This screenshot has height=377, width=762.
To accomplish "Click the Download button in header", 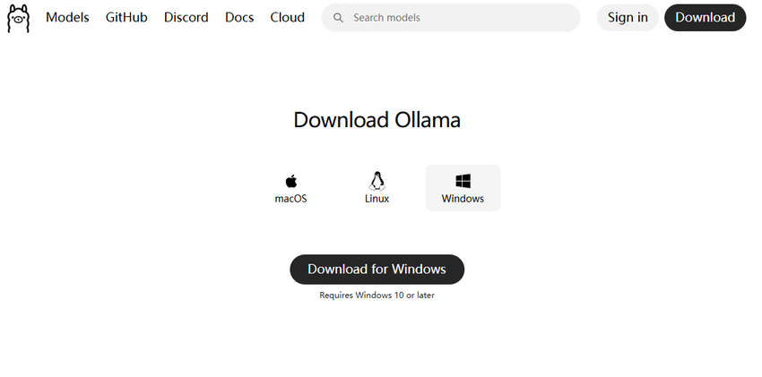I will point(705,18).
